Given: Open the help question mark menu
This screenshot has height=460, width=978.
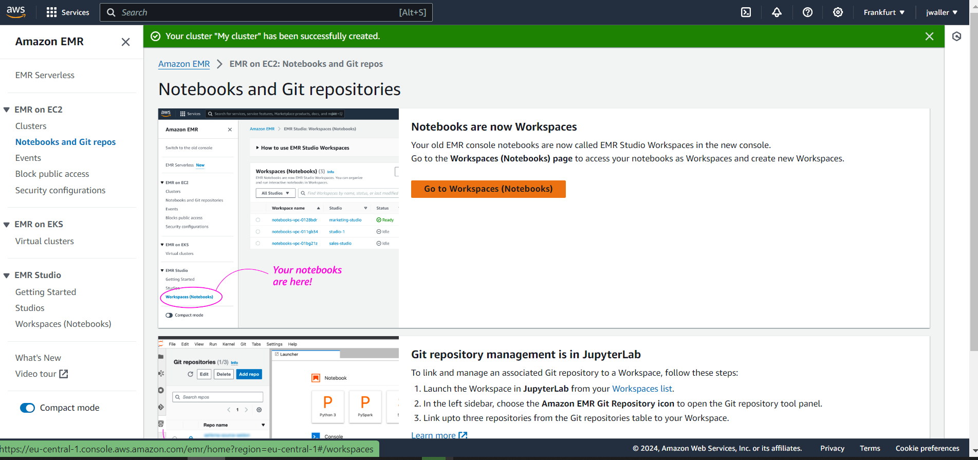Looking at the screenshot, I should (x=807, y=12).
